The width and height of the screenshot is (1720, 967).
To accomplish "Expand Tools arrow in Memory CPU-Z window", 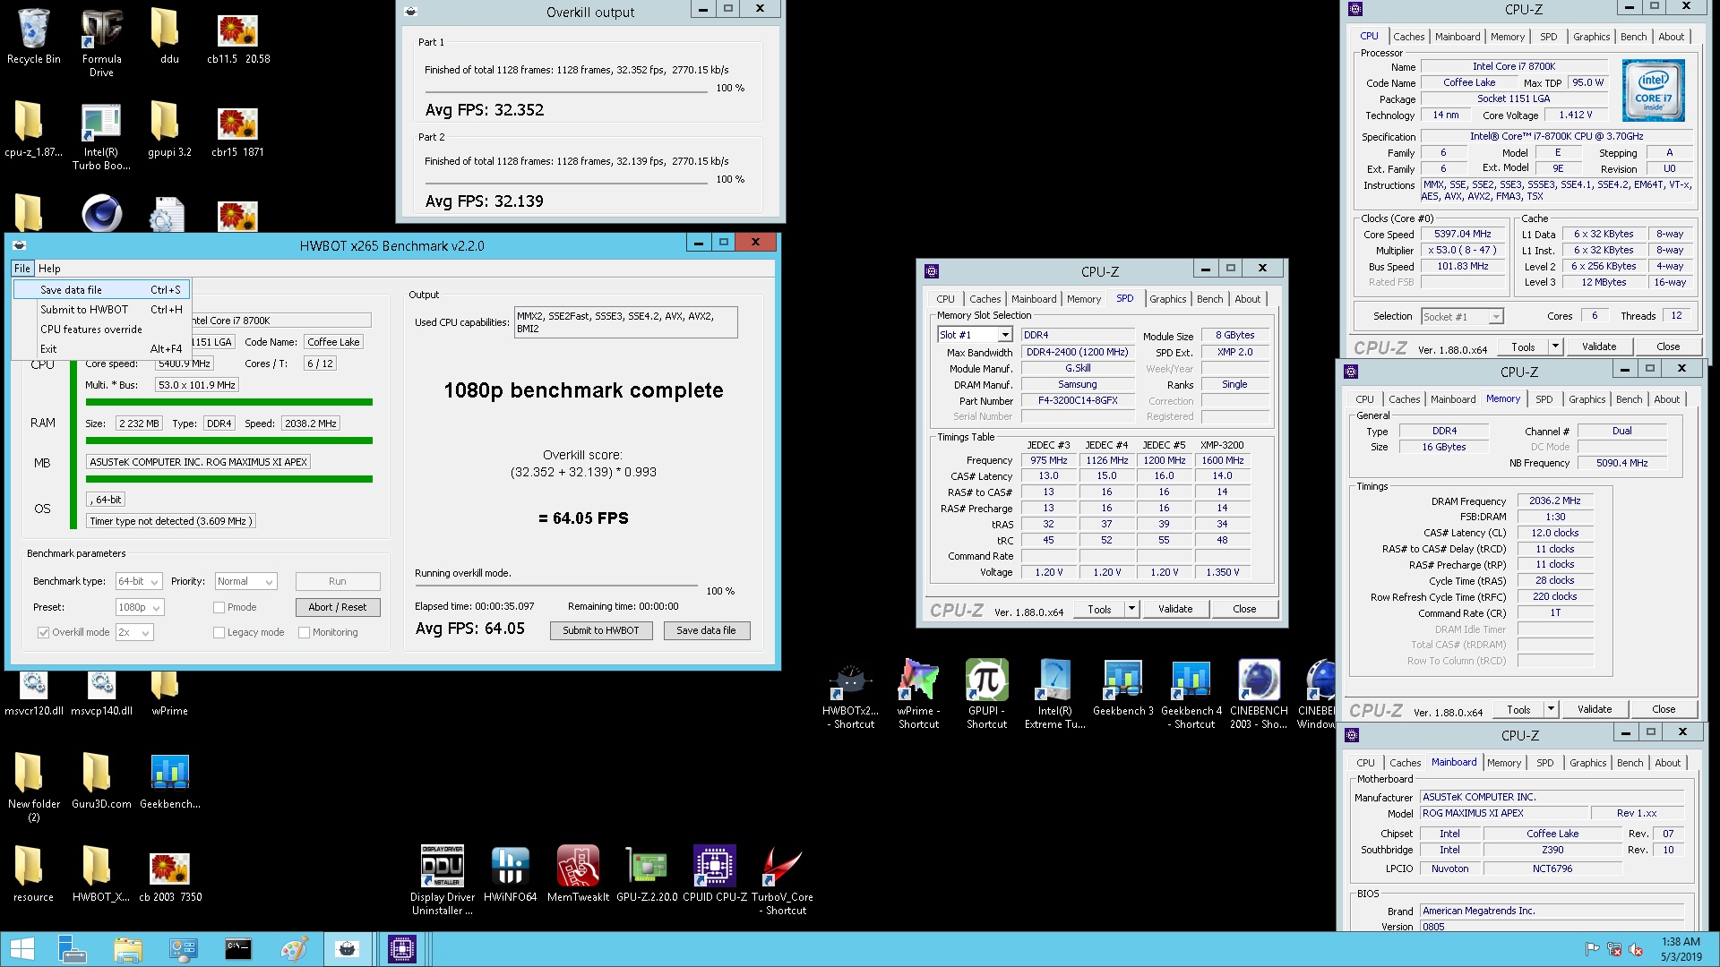I will (1551, 709).
